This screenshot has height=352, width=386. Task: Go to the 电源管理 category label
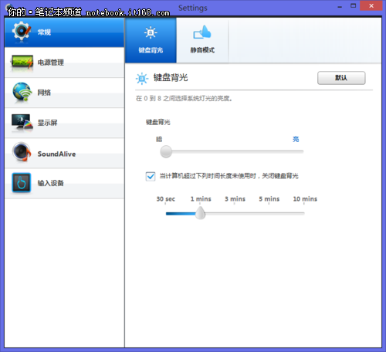[x=51, y=63]
